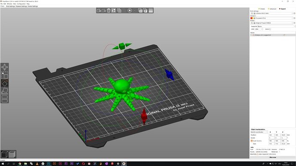This screenshot has height=166, width=296.
Task: Open the Supports dropdown
Action: (x=276, y=27)
